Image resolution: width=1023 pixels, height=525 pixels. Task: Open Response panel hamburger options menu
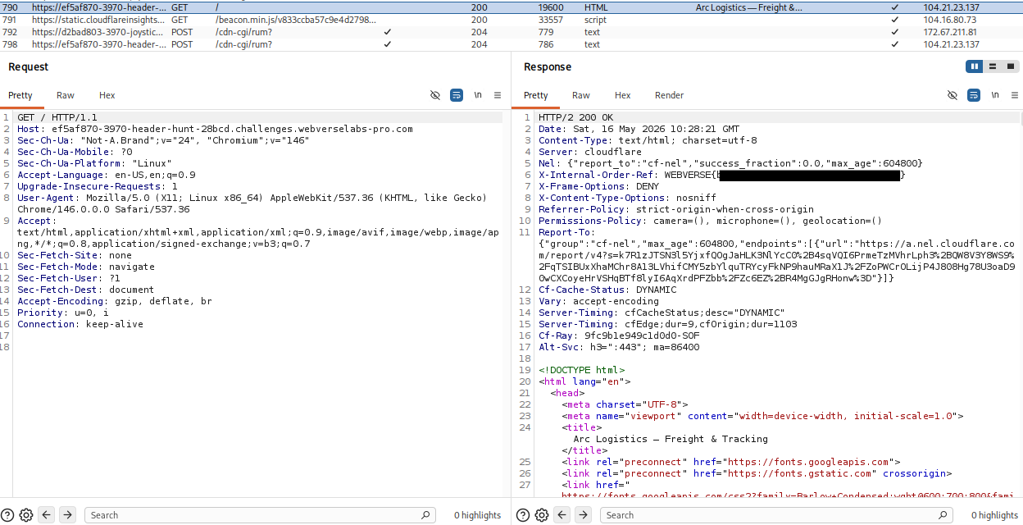(x=1015, y=95)
